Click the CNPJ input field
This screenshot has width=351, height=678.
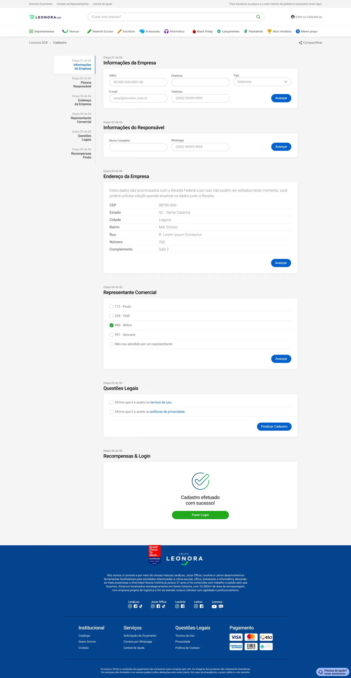coord(138,82)
